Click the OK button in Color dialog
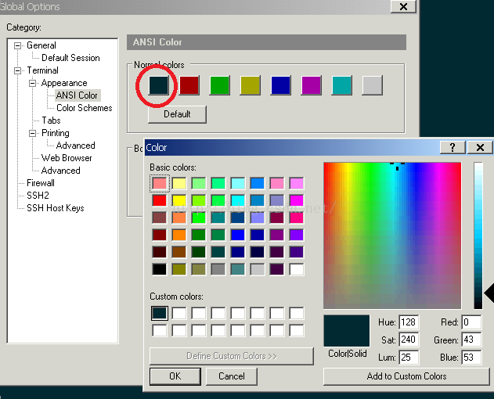 tap(175, 376)
